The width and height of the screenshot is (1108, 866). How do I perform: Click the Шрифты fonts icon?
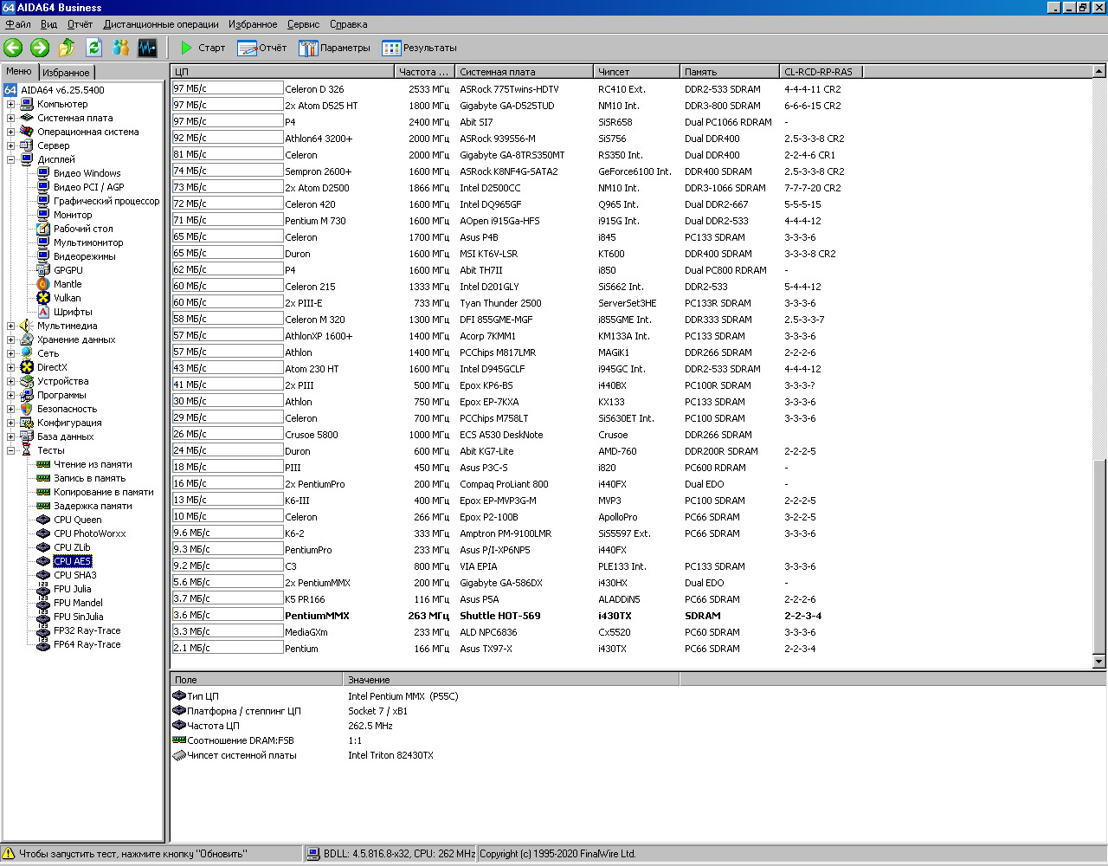[x=43, y=312]
